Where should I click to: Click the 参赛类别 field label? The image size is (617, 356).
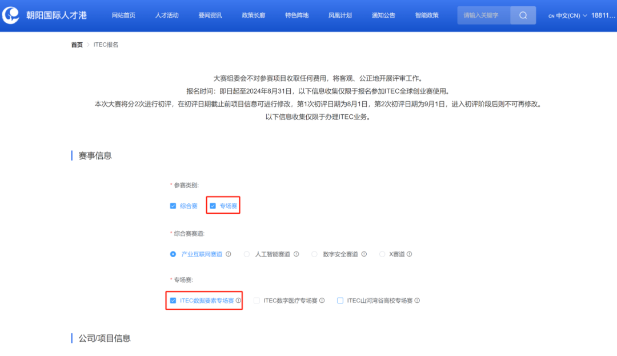(186, 185)
